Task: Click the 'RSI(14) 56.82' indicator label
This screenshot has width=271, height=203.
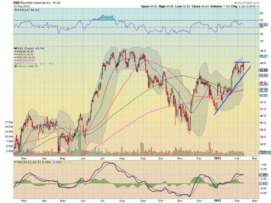Action: click(28, 10)
